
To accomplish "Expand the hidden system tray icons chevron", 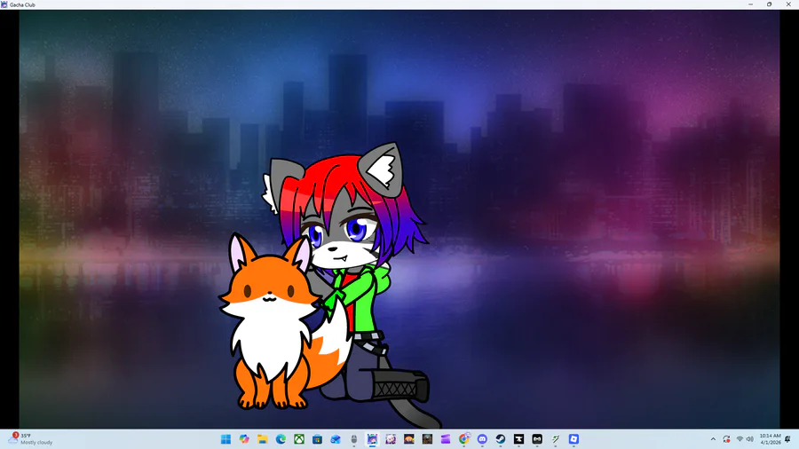I will click(713, 439).
